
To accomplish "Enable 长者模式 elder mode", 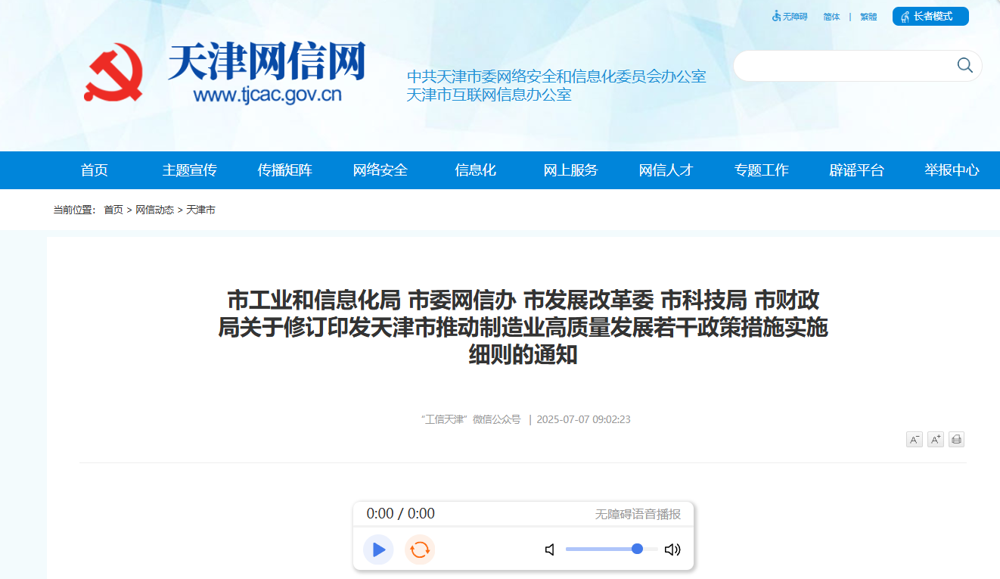I will click(x=930, y=16).
